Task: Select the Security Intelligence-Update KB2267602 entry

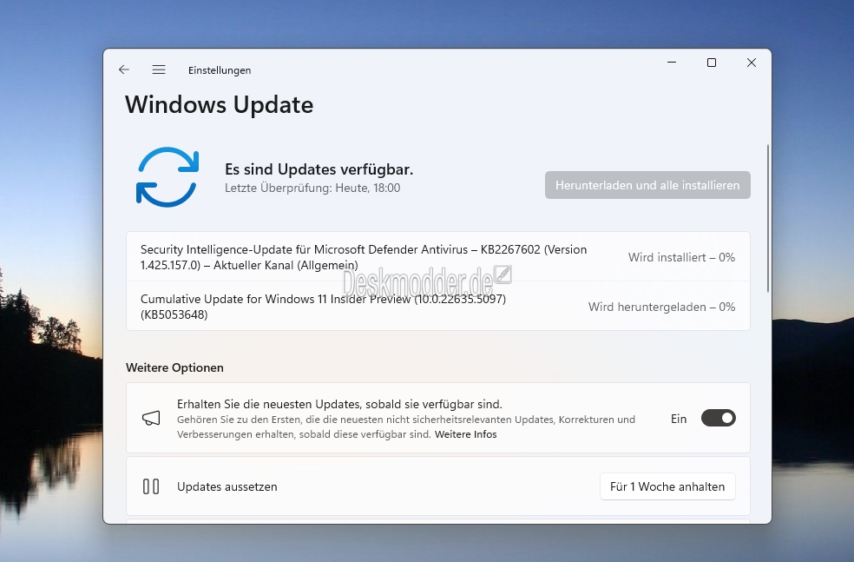Action: coord(438,257)
